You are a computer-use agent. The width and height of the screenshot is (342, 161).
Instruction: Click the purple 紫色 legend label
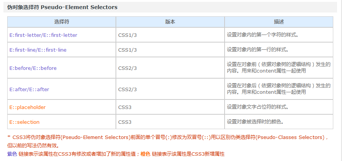pyautogui.click(x=12, y=154)
